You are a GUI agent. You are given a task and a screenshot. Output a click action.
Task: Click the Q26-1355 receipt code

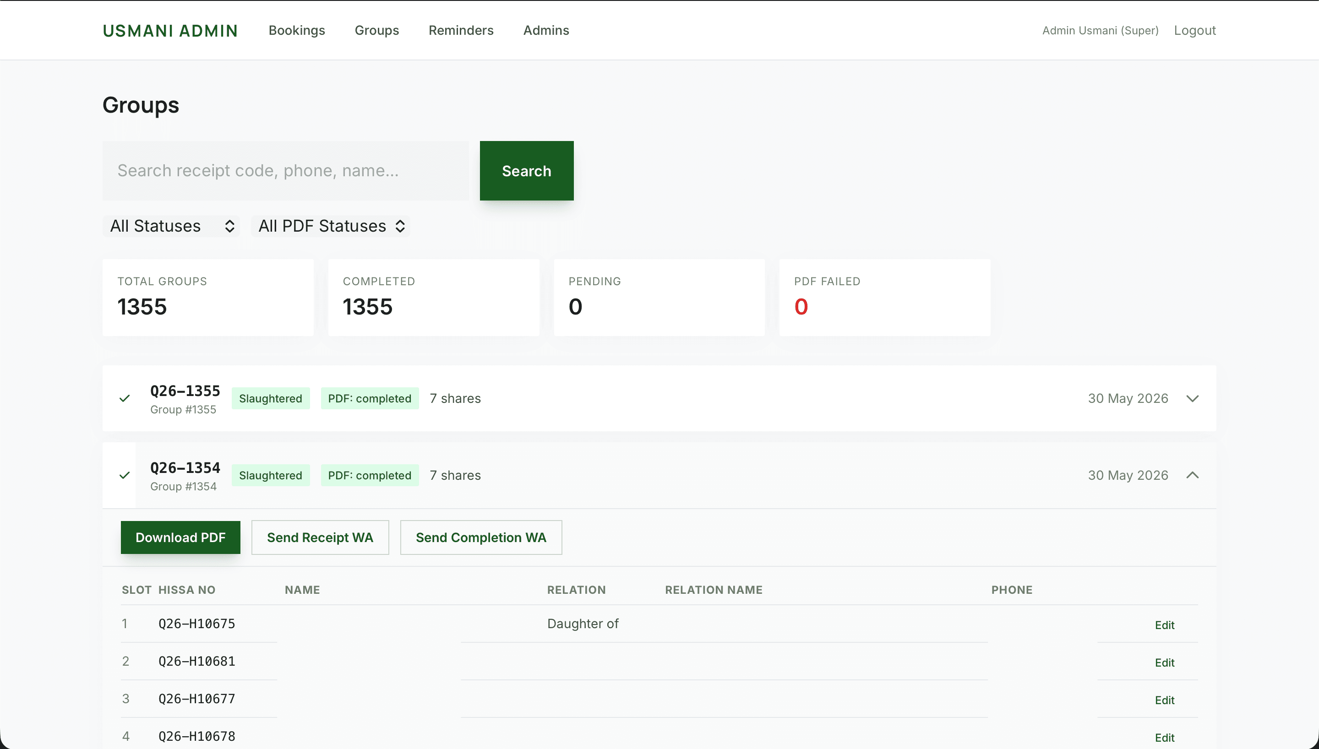pyautogui.click(x=185, y=391)
